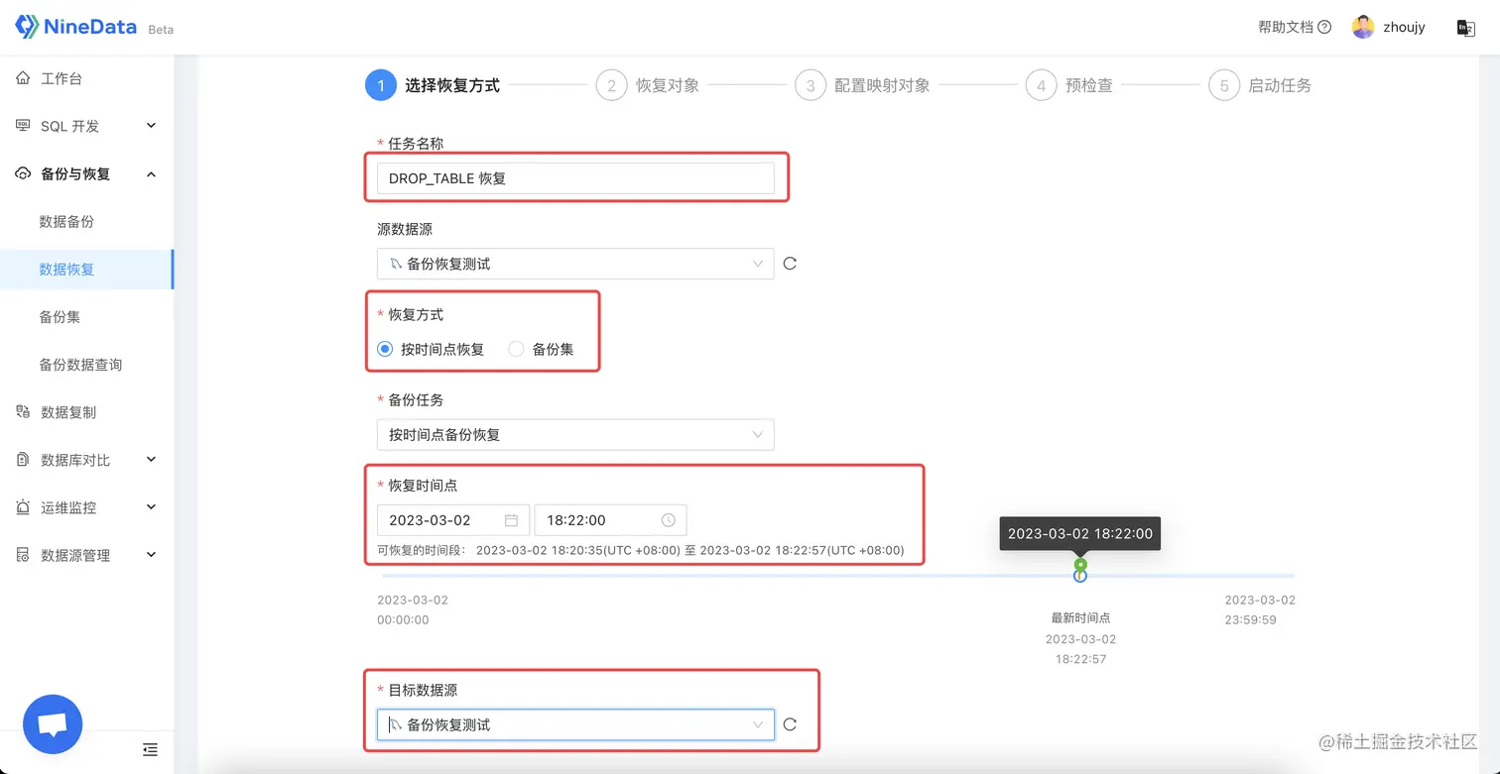This screenshot has height=774, width=1500.
Task: Click the 数据复制 icon
Action: [x=23, y=411]
